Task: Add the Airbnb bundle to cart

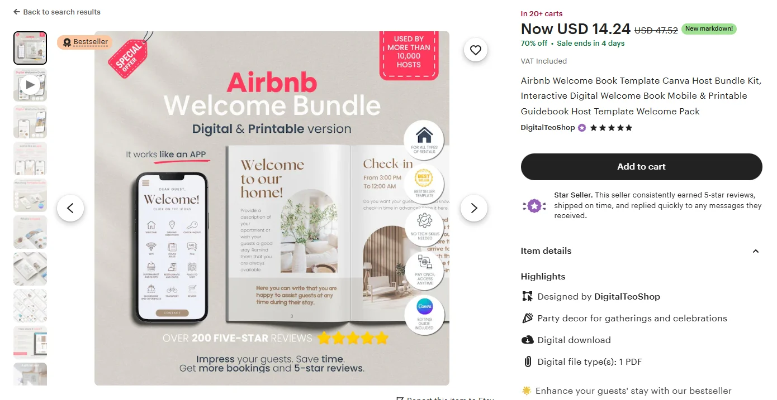Action: click(x=641, y=167)
